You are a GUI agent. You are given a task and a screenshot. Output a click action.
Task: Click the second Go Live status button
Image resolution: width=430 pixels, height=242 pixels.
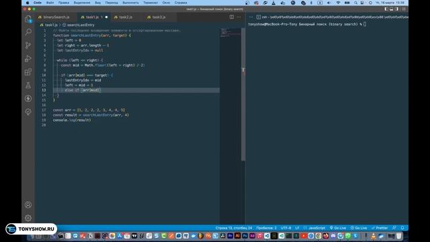pos(359,228)
